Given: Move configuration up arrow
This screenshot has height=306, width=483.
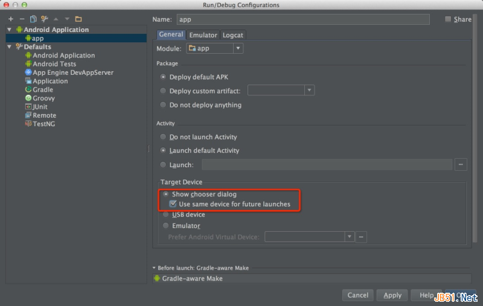Looking at the screenshot, I should tap(56, 19).
